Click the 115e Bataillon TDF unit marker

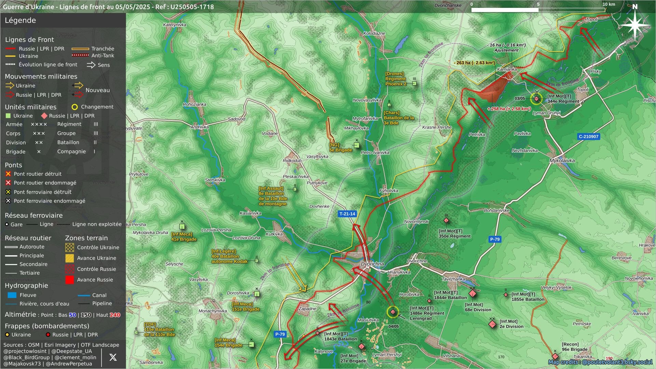point(136,332)
